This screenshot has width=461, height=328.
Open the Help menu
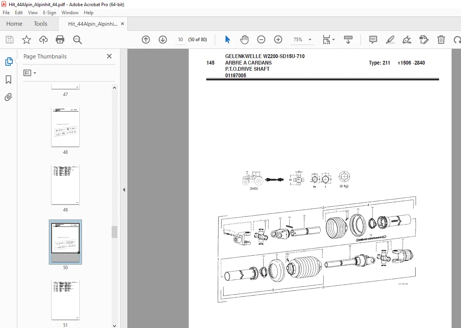(x=89, y=13)
